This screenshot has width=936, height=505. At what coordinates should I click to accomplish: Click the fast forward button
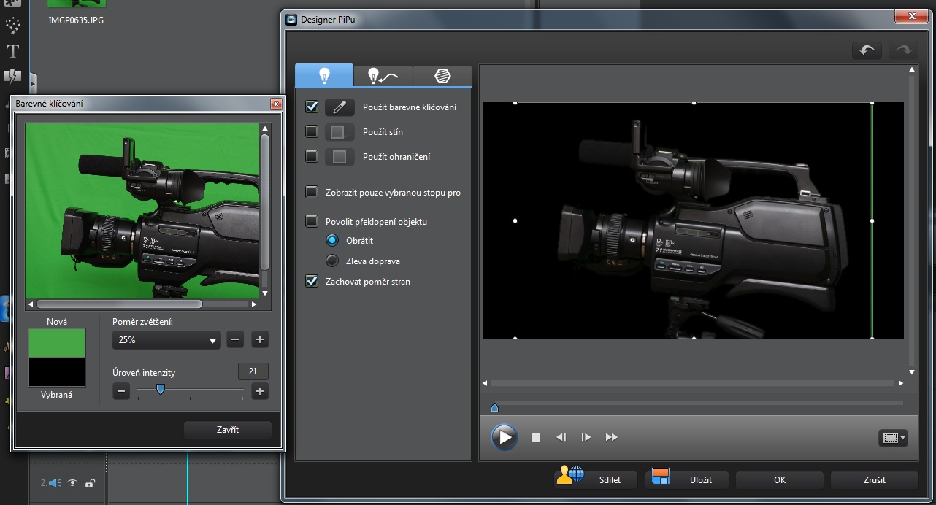coord(612,437)
